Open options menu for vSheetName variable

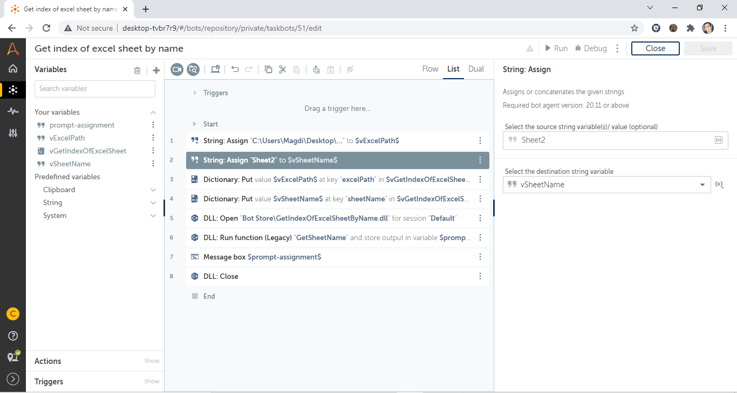[153, 164]
